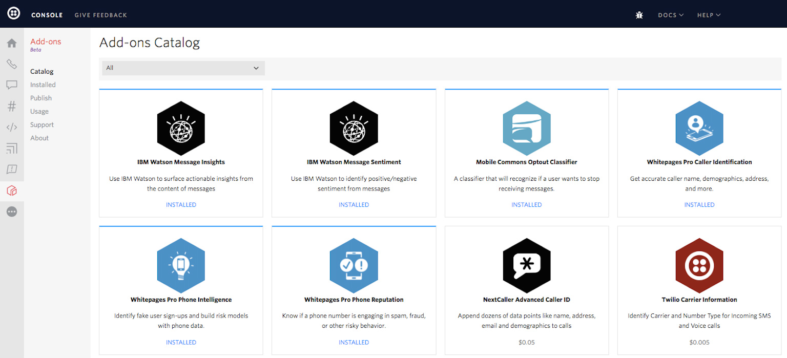
Task: Select Catalog in Add-ons menu
Action: tap(42, 72)
